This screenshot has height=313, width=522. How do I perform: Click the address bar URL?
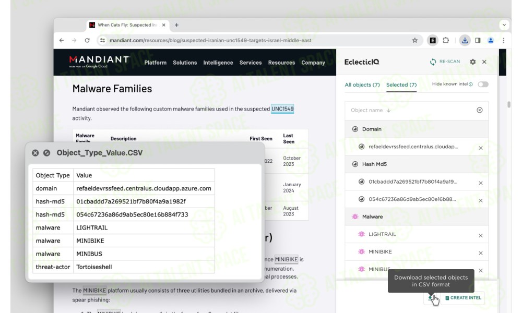pyautogui.click(x=210, y=40)
